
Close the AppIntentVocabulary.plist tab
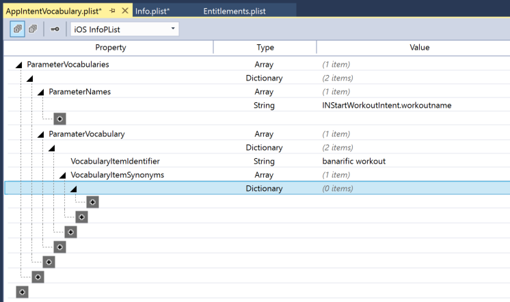[125, 11]
